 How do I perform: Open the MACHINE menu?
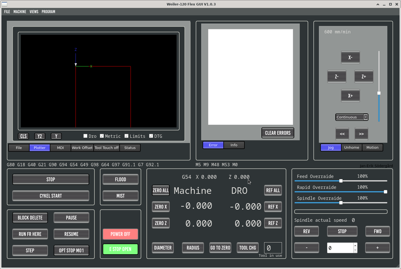[x=20, y=11]
